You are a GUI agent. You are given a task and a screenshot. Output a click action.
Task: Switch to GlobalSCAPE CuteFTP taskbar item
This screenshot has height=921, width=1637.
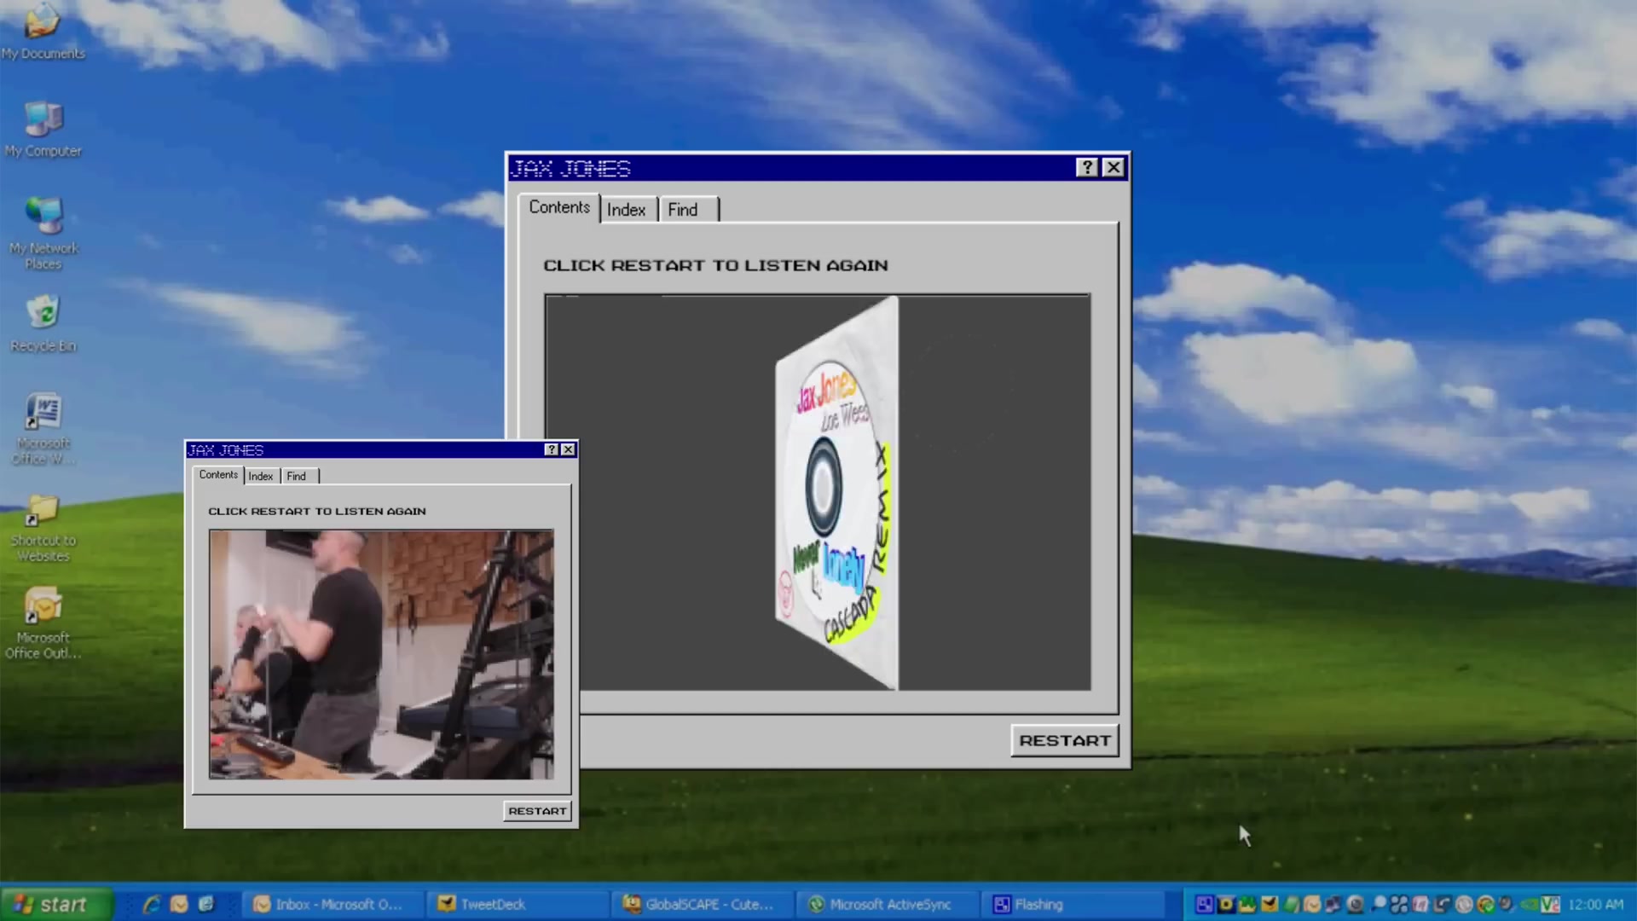click(x=703, y=904)
